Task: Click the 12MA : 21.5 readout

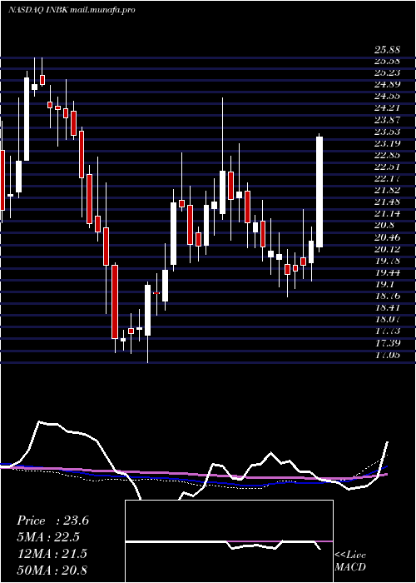Action: [52, 554]
